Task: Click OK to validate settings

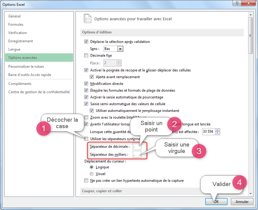Action: pos(216,201)
